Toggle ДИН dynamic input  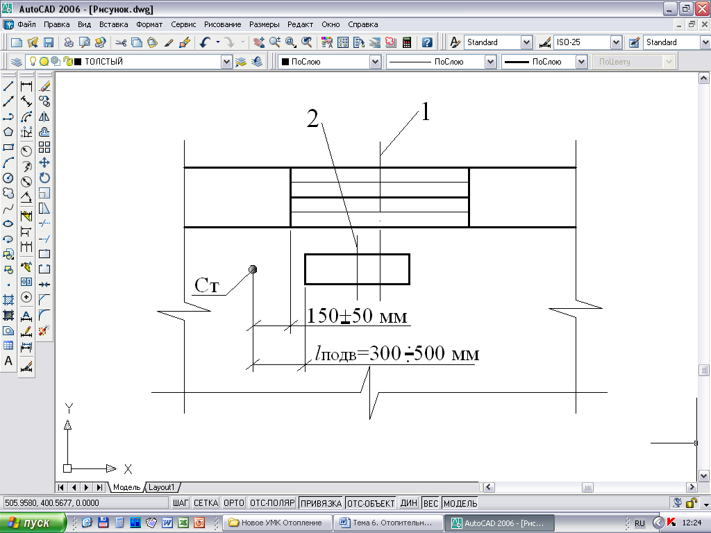pyautogui.click(x=408, y=503)
